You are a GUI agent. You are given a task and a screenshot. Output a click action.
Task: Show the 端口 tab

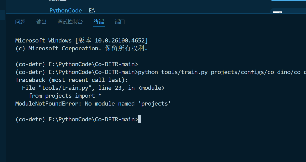(x=120, y=22)
